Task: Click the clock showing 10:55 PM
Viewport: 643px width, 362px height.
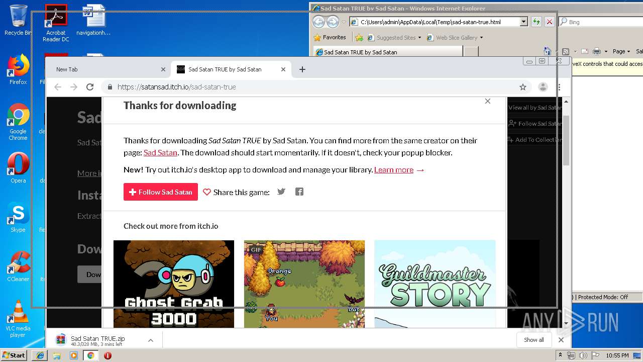Action: click(617, 355)
